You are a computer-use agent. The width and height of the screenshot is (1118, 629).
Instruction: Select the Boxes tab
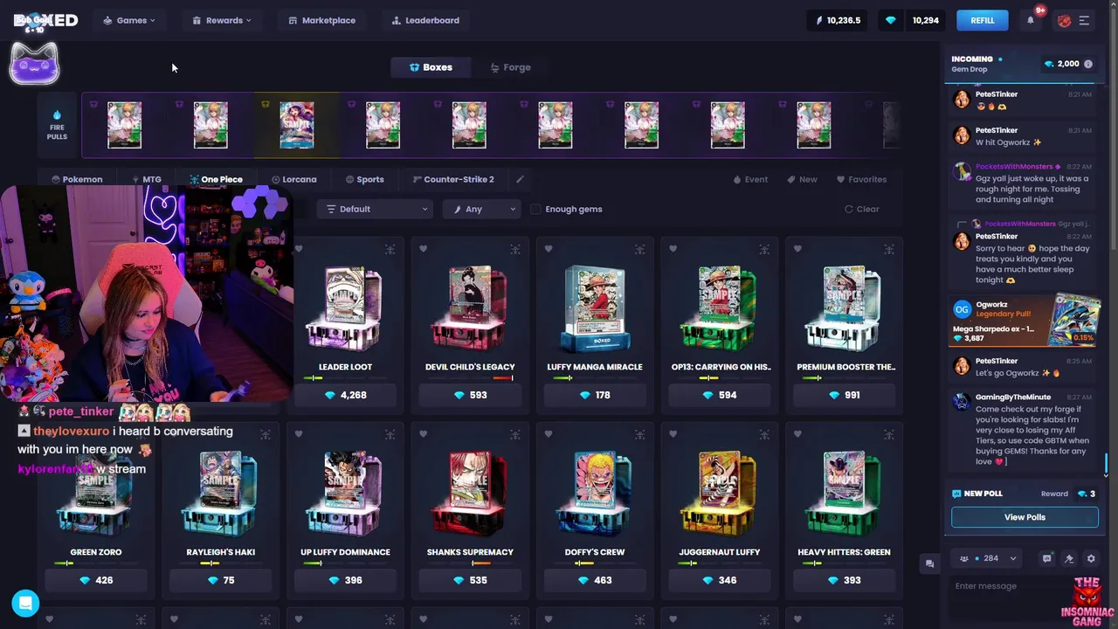click(x=431, y=67)
